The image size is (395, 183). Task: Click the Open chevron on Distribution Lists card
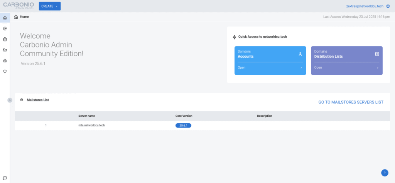point(378,68)
